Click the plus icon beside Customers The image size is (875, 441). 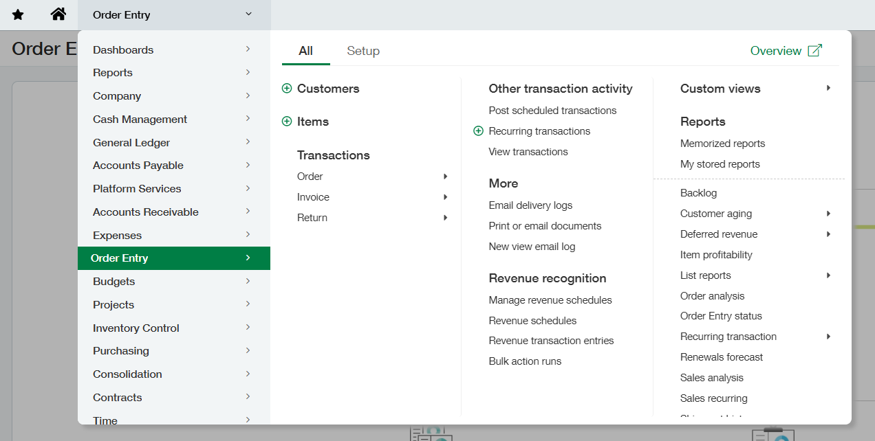coord(287,89)
